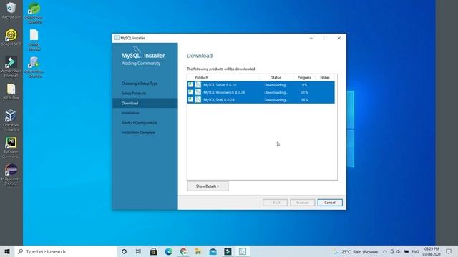458x257 pixels.
Task: Click the MySQL Server row status icon
Action: [191, 84]
